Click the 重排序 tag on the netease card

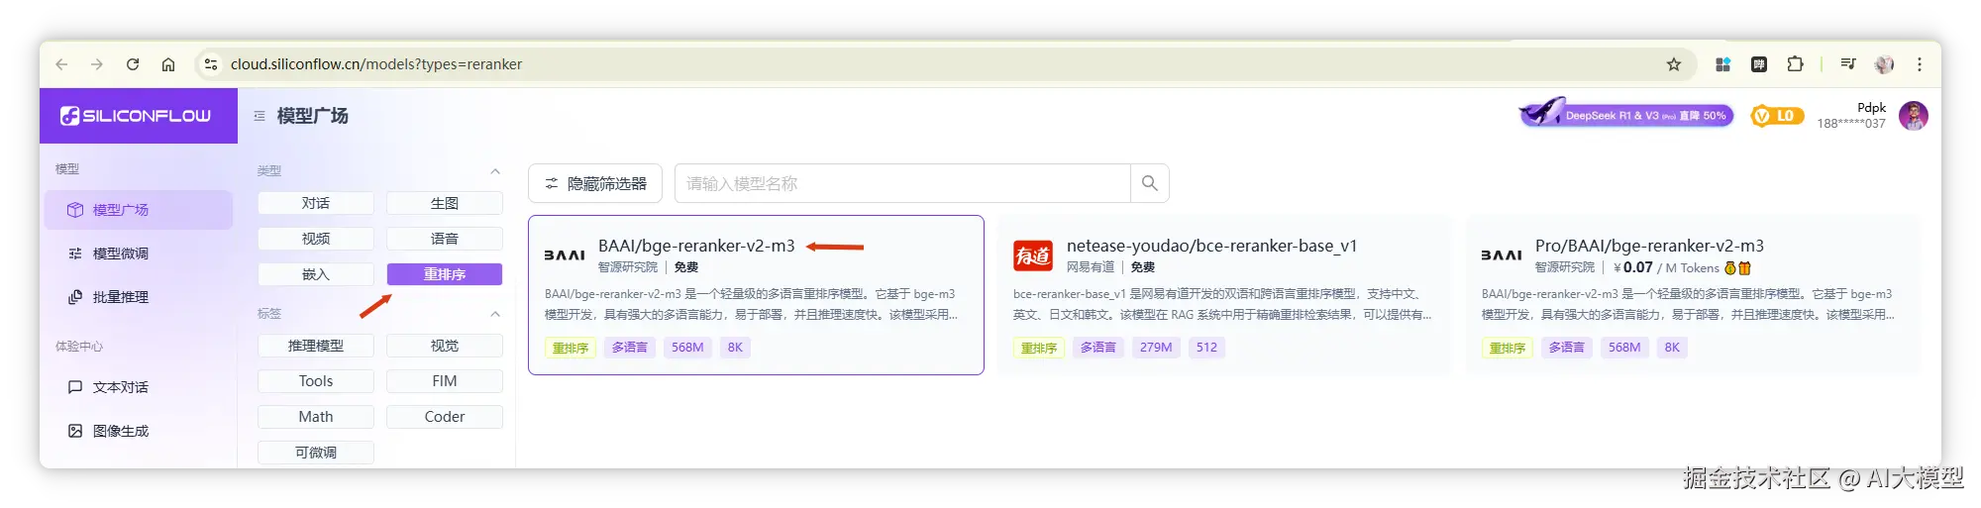point(1039,348)
